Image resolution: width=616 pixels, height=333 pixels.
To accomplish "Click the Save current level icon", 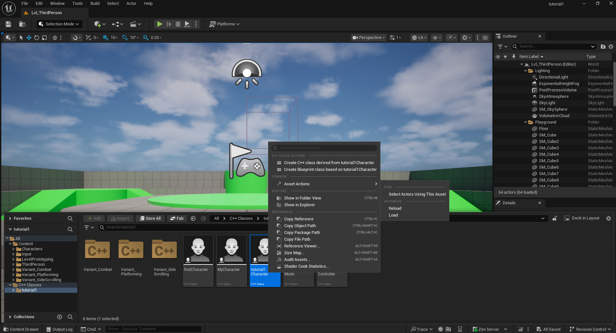I will click(8, 24).
